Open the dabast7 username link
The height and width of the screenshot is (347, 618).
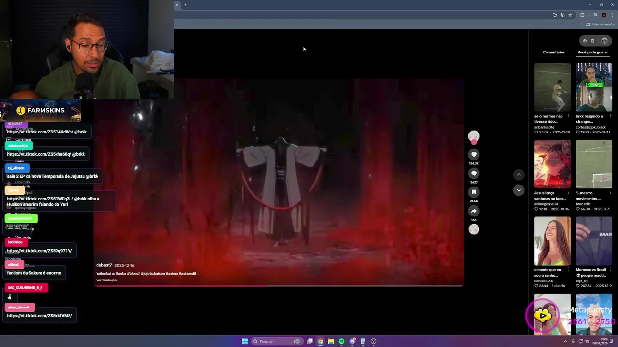[104, 265]
